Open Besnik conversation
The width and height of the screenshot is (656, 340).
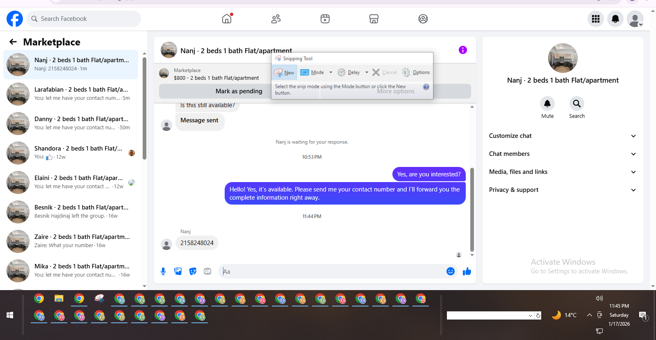click(x=71, y=212)
